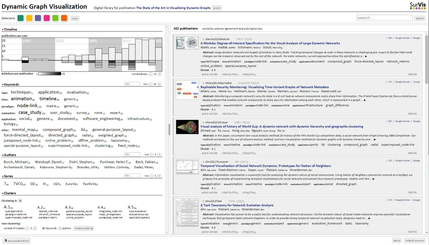Click the create clustering button
429x245 pixels.
tap(84, 228)
